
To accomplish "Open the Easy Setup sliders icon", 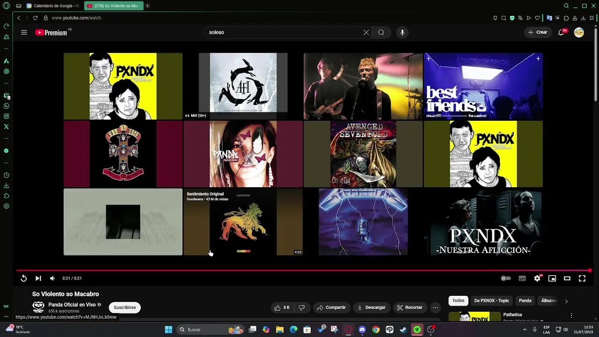I will coord(592,18).
